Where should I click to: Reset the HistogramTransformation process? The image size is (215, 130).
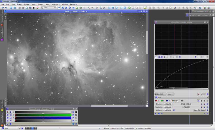coord(207,113)
